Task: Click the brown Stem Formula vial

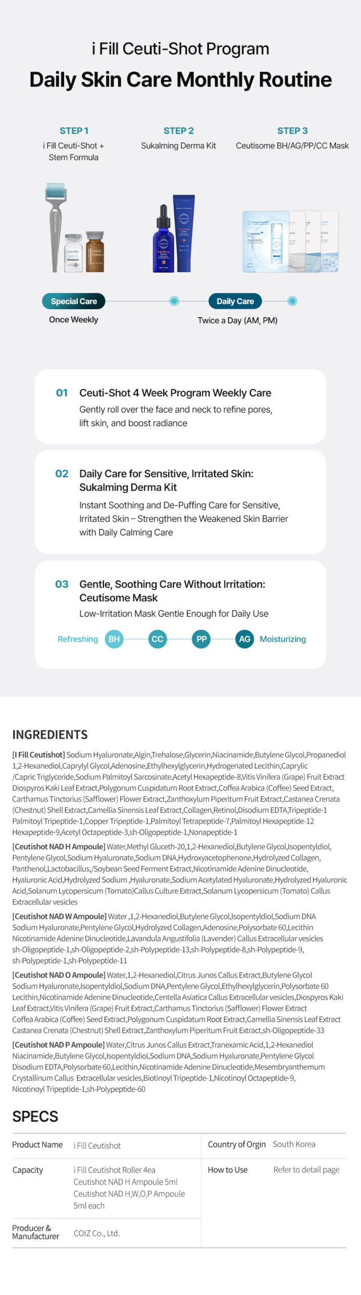Action: click(x=95, y=251)
